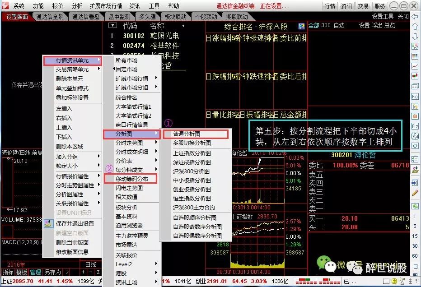Click the + zoom button beside 日线

(84, 273)
